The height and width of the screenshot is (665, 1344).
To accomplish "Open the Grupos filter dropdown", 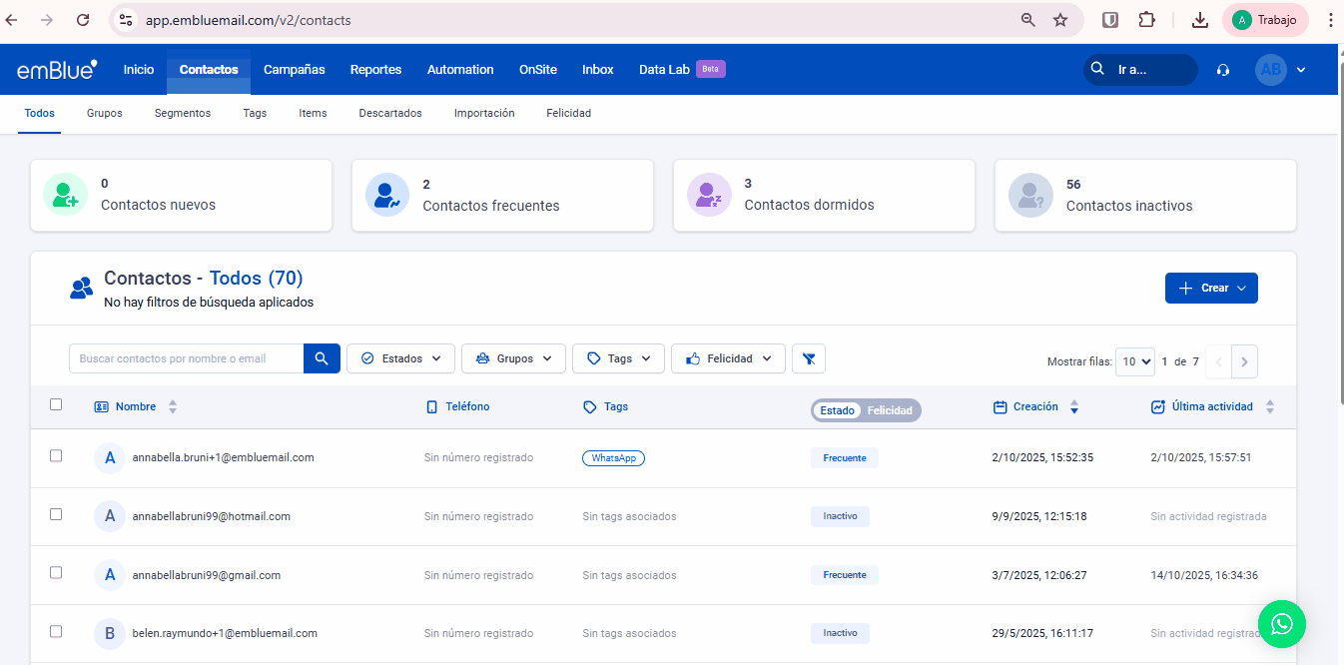I will tap(513, 358).
